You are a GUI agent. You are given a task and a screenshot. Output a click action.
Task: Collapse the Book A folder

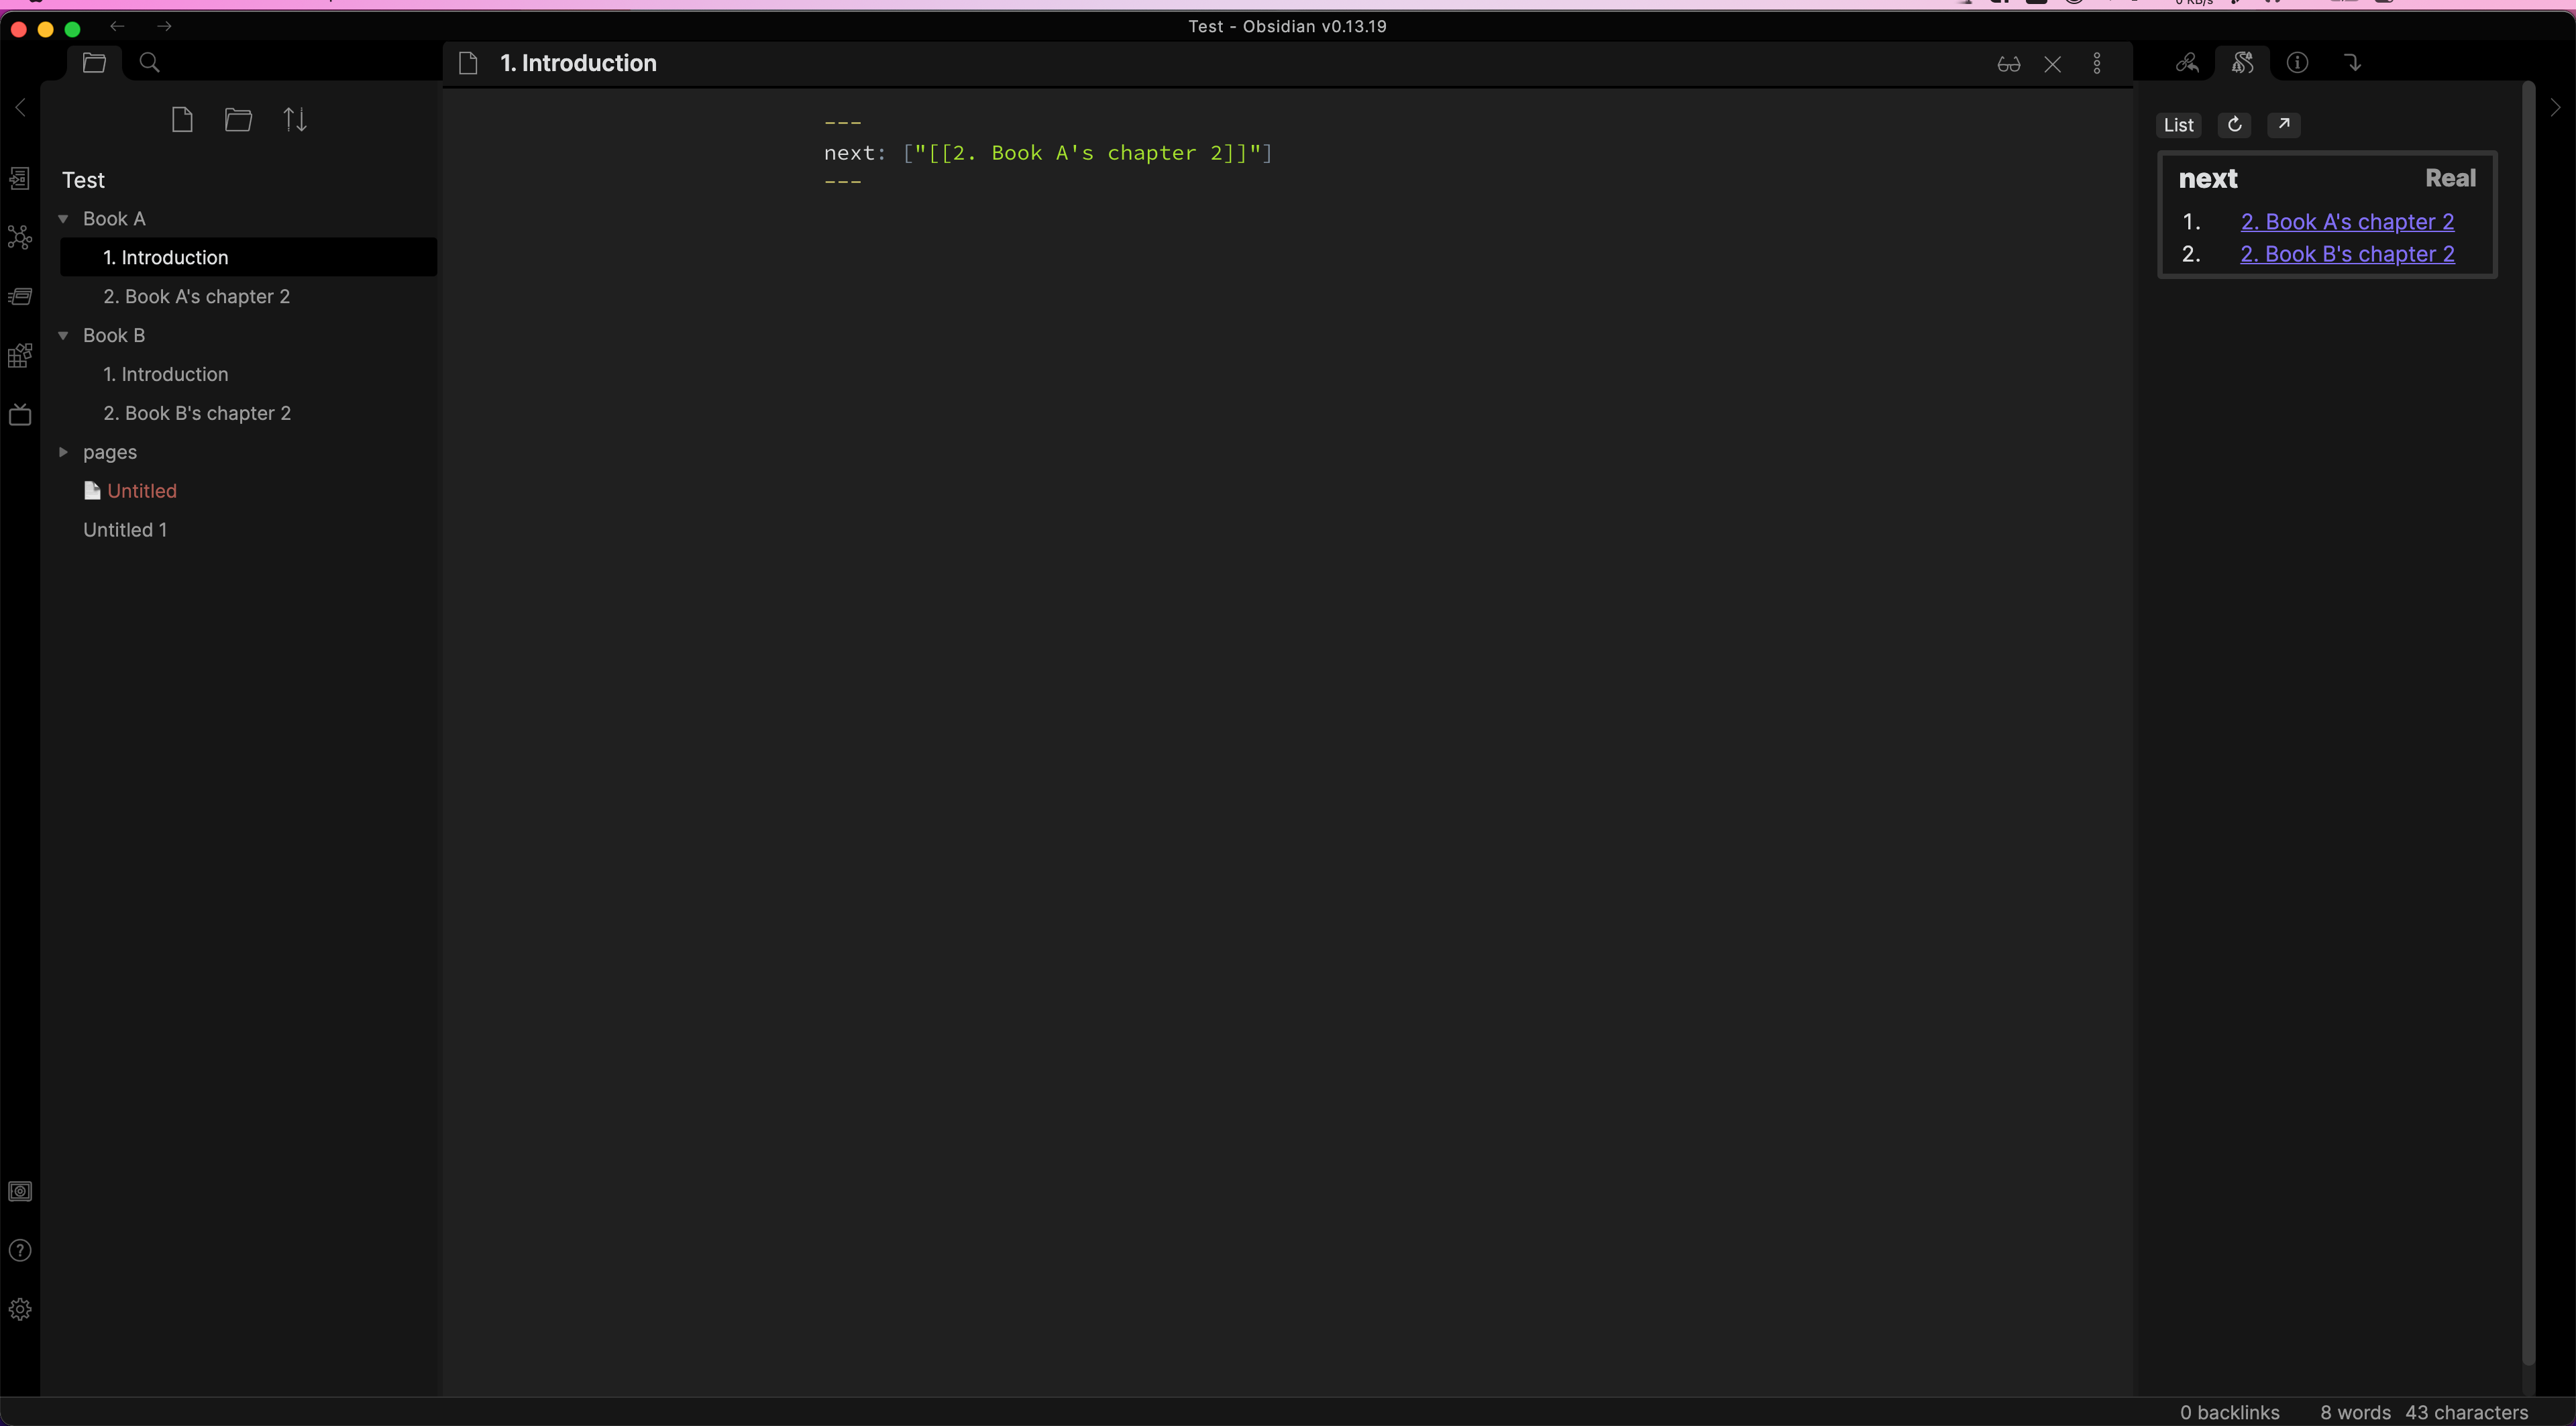(x=63, y=218)
